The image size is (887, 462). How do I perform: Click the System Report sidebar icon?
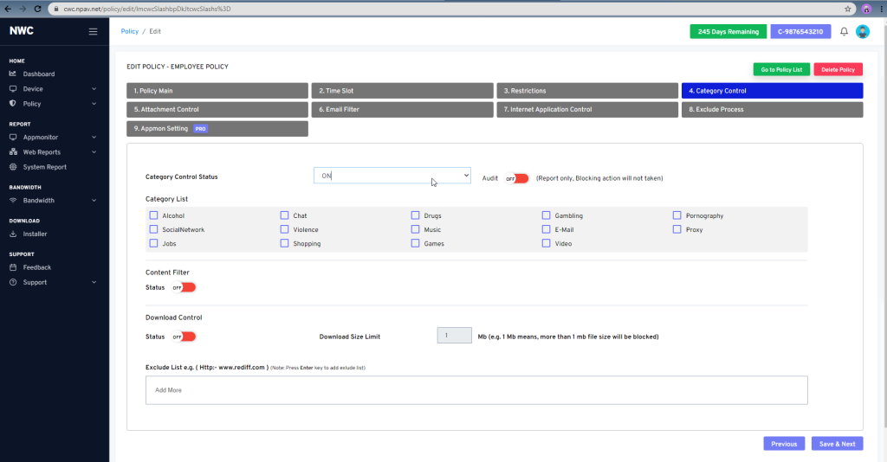13,167
